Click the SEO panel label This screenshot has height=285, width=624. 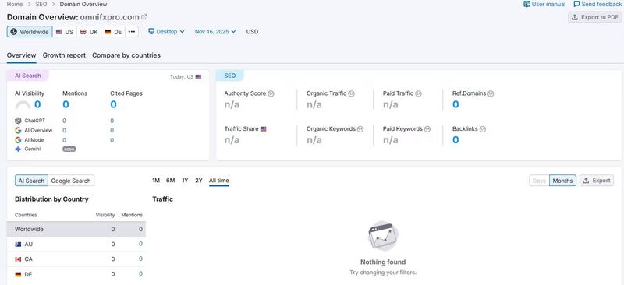point(229,76)
